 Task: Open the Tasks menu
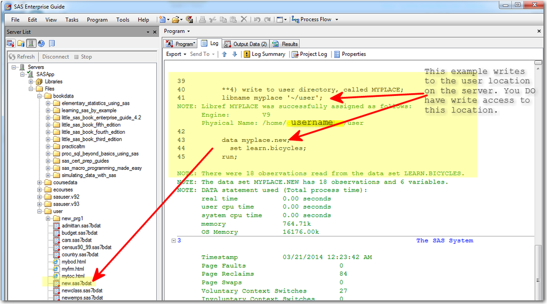pos(72,20)
